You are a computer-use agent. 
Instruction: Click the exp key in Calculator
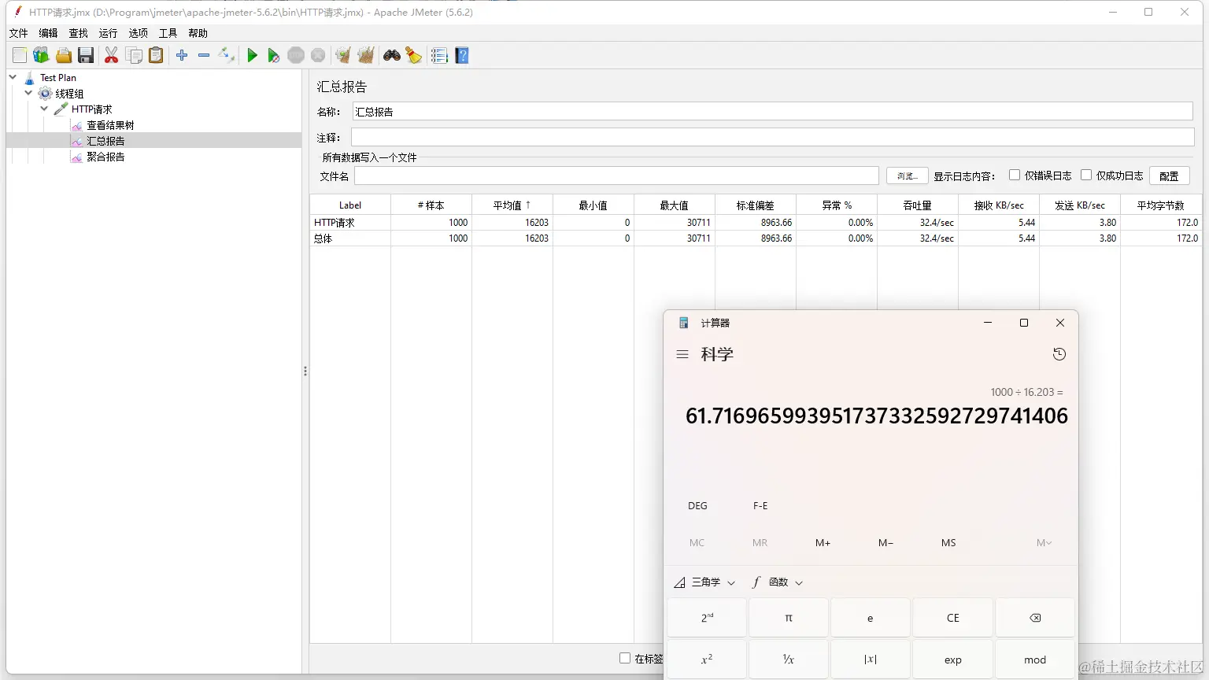tap(952, 660)
